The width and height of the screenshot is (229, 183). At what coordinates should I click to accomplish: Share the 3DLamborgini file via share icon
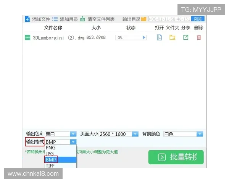tap(185, 37)
